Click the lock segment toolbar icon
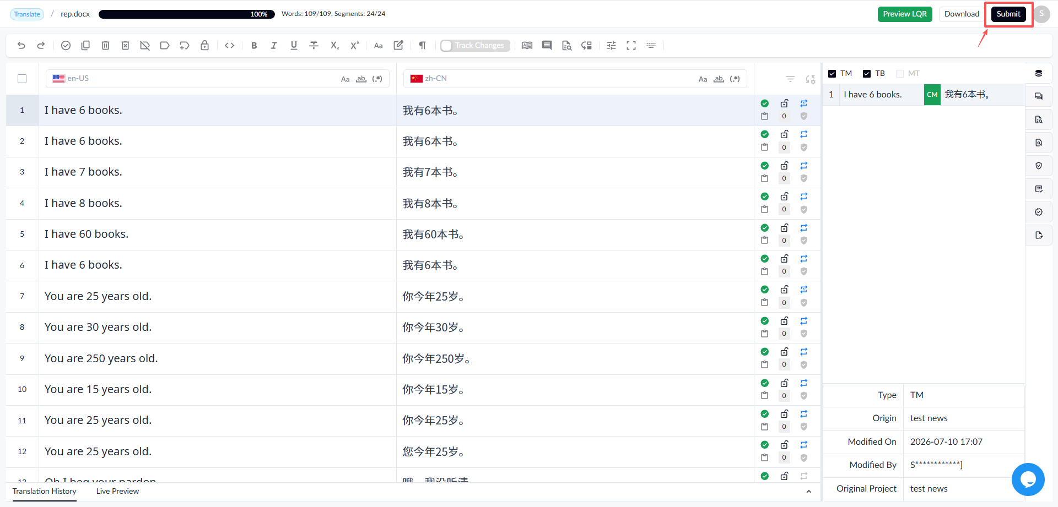This screenshot has width=1058, height=507. coord(204,46)
